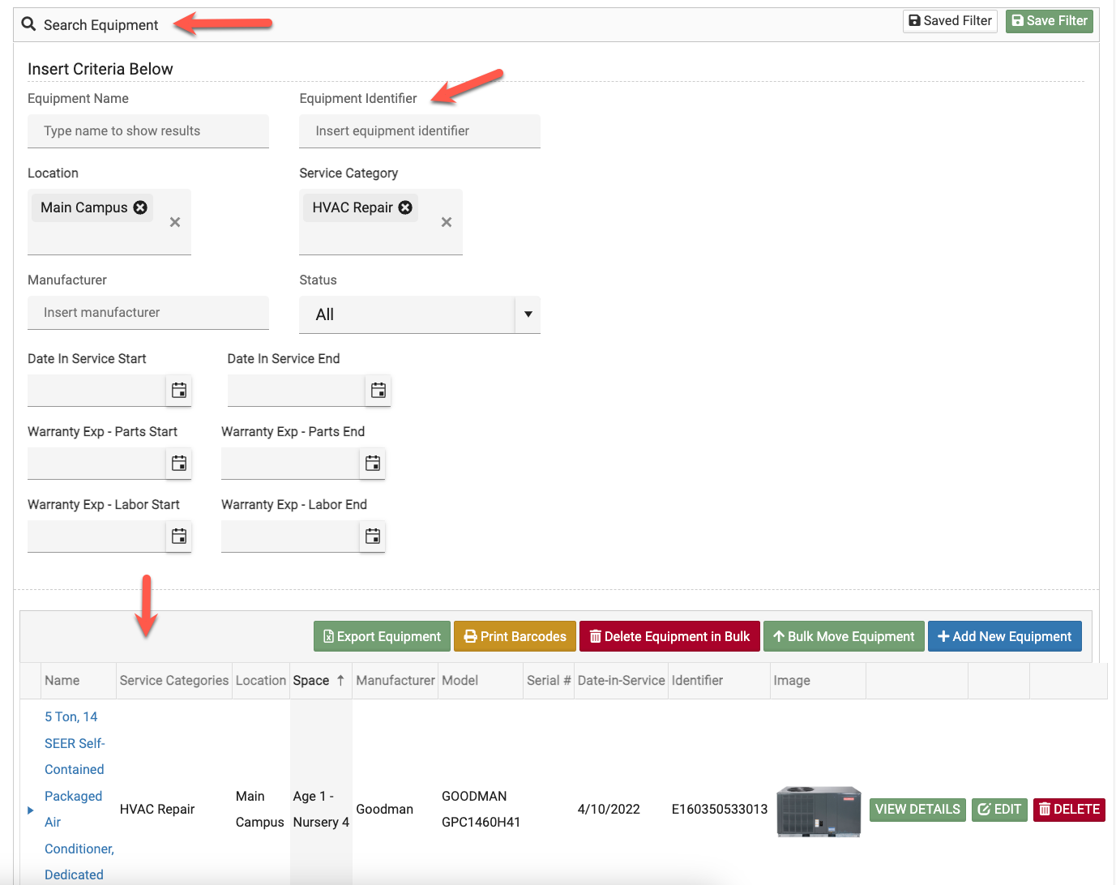Click the Save Filter button
Screen dimensions: 1116x885
[1049, 21]
